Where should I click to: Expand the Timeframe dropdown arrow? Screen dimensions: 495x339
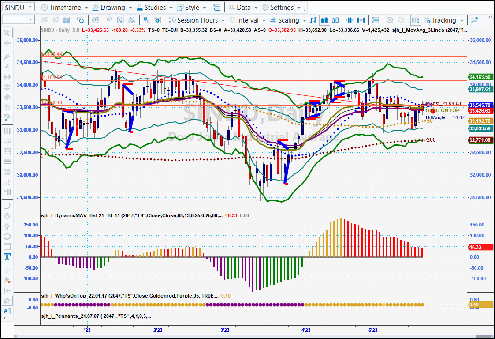[86, 8]
